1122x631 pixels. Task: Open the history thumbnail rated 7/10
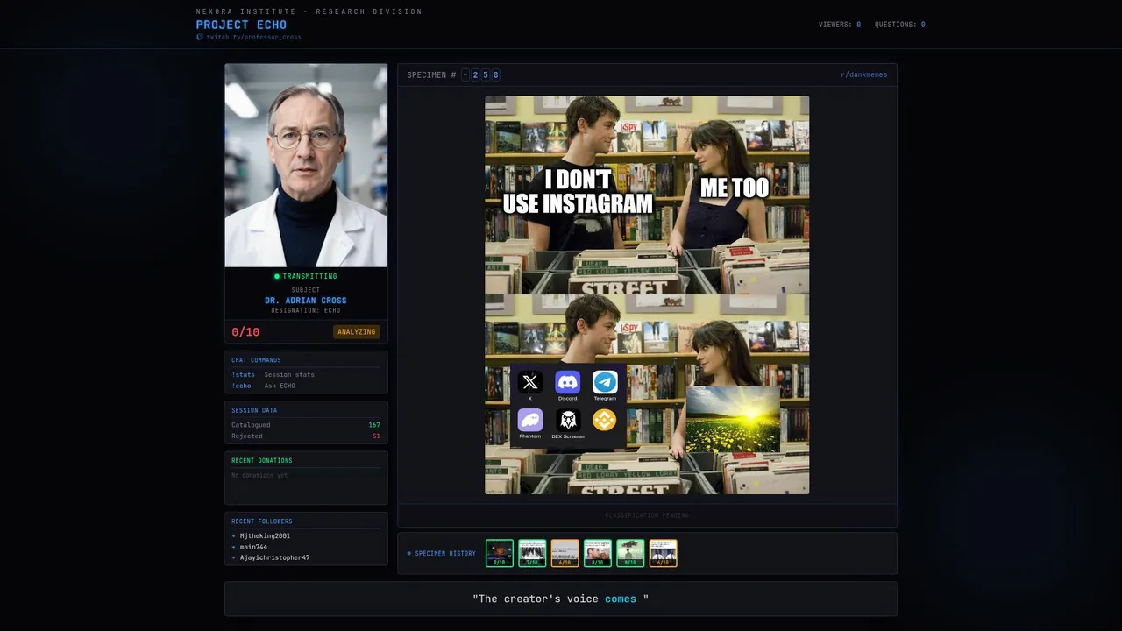(532, 553)
